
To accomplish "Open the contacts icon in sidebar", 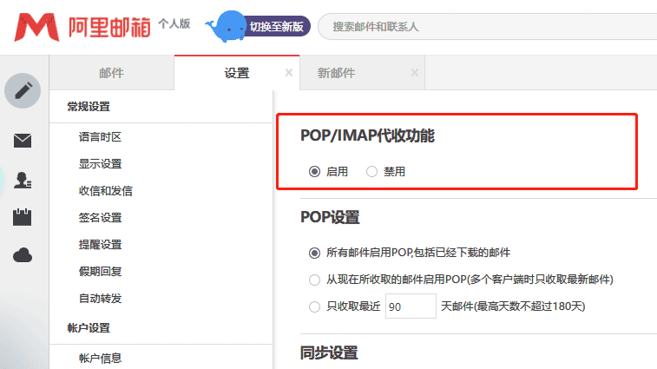I will coord(23,180).
